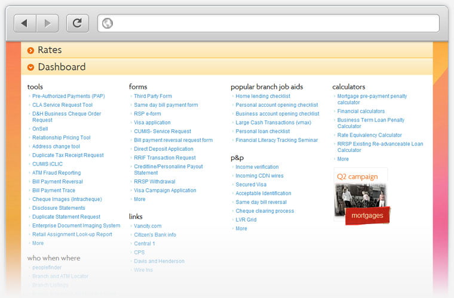Open Mortgage pre-payment penalty calculator
Screen dimensions: 454x298
click(372, 99)
